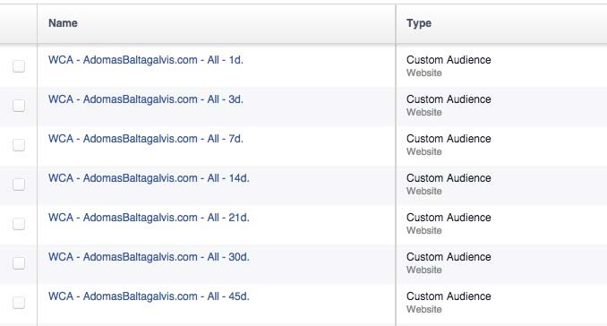Mark the checkbox next to the All - 30d. audience
607x326 pixels.
tap(19, 263)
